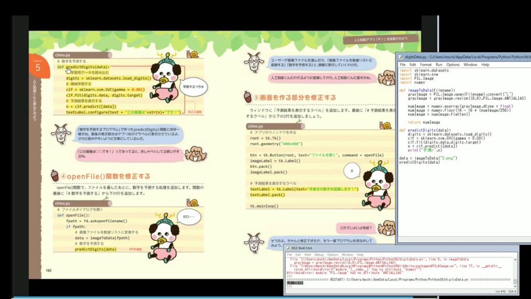Click the shell scrollbar up arrow
Screen dimensions: 531x299
click(x=514, y=260)
